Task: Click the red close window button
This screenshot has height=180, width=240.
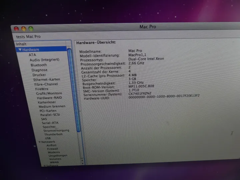Action: point(16,29)
